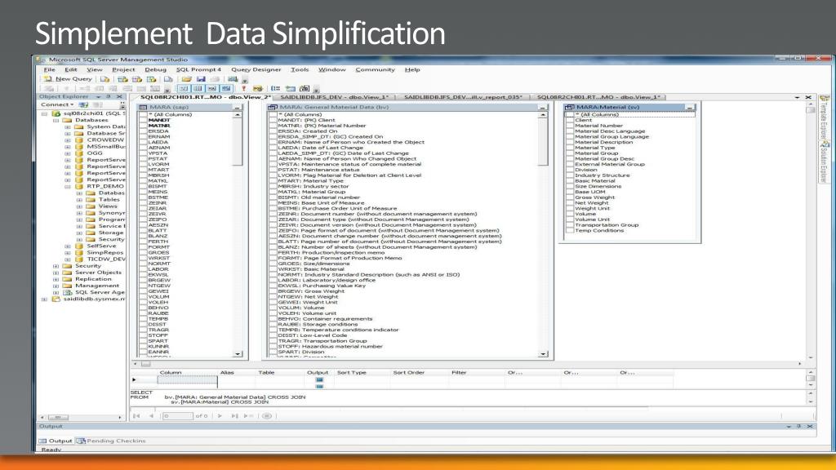Image resolution: width=836 pixels, height=470 pixels.
Task: Go to next record navigation icon
Action: point(220,415)
